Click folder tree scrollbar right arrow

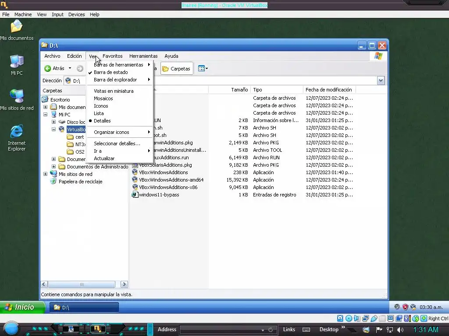pyautogui.click(x=124, y=284)
